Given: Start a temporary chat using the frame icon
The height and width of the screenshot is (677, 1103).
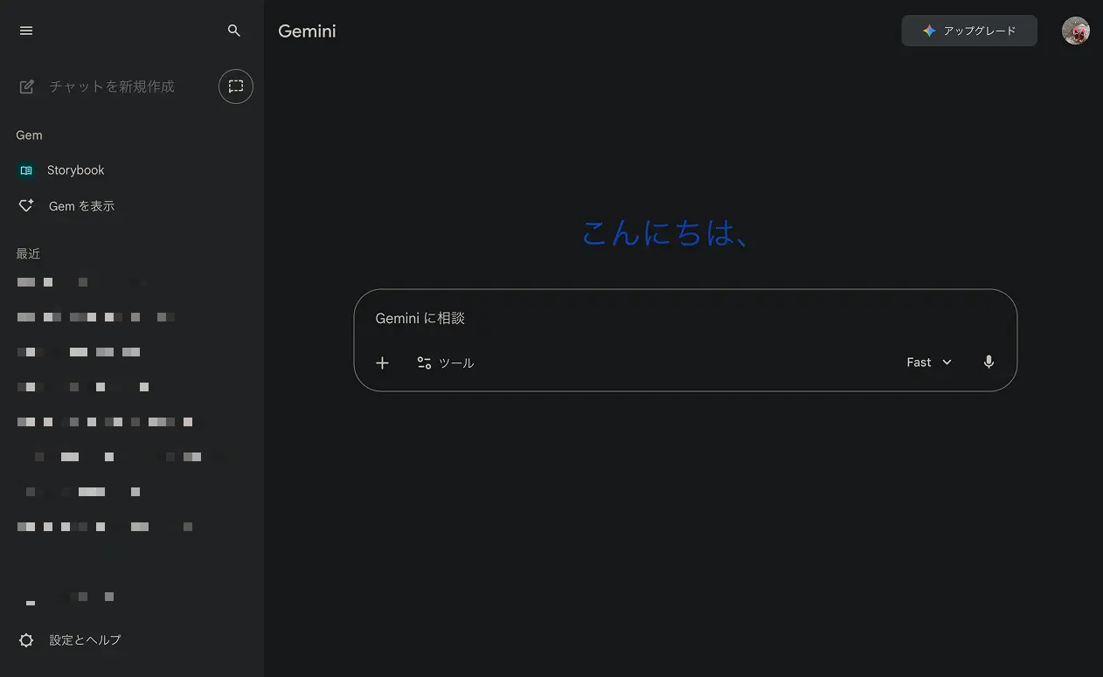Looking at the screenshot, I should [235, 86].
